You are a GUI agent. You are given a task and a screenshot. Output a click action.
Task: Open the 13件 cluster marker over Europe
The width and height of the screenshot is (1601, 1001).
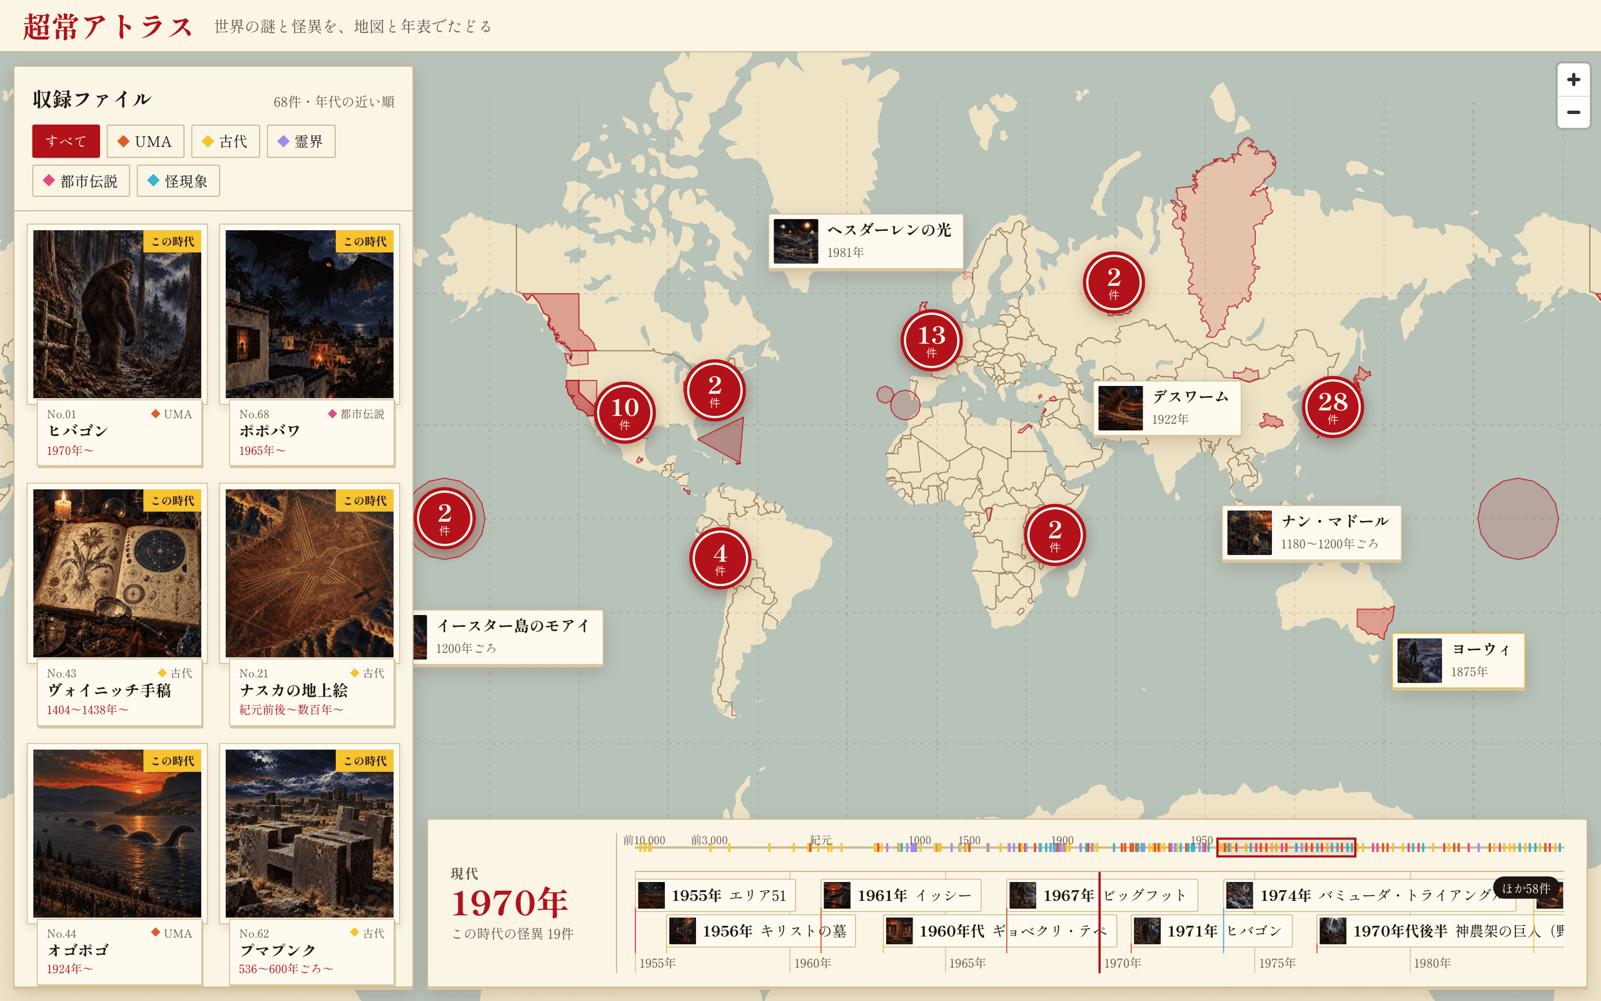pos(931,340)
